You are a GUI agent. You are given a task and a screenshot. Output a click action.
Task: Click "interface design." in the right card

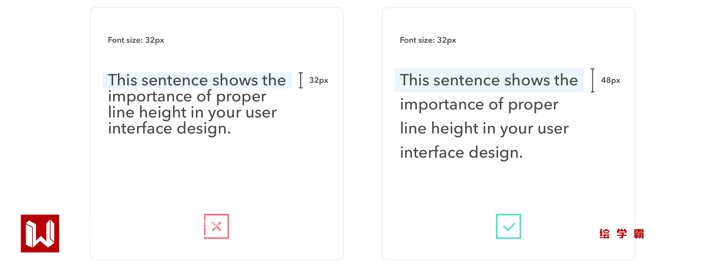click(461, 153)
